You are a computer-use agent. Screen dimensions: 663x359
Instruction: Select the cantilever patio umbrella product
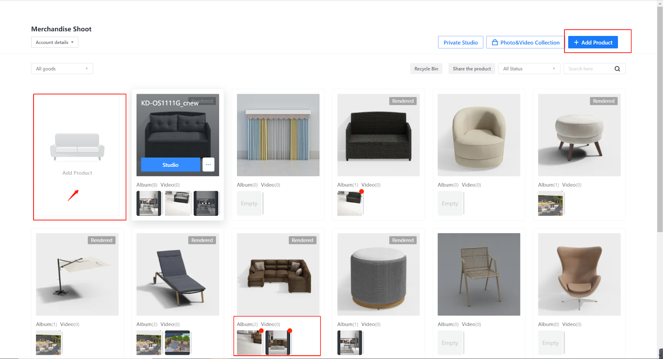tap(77, 274)
